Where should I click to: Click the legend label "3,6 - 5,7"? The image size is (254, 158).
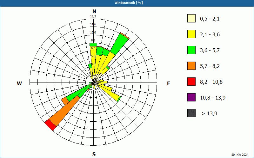click(x=210, y=51)
